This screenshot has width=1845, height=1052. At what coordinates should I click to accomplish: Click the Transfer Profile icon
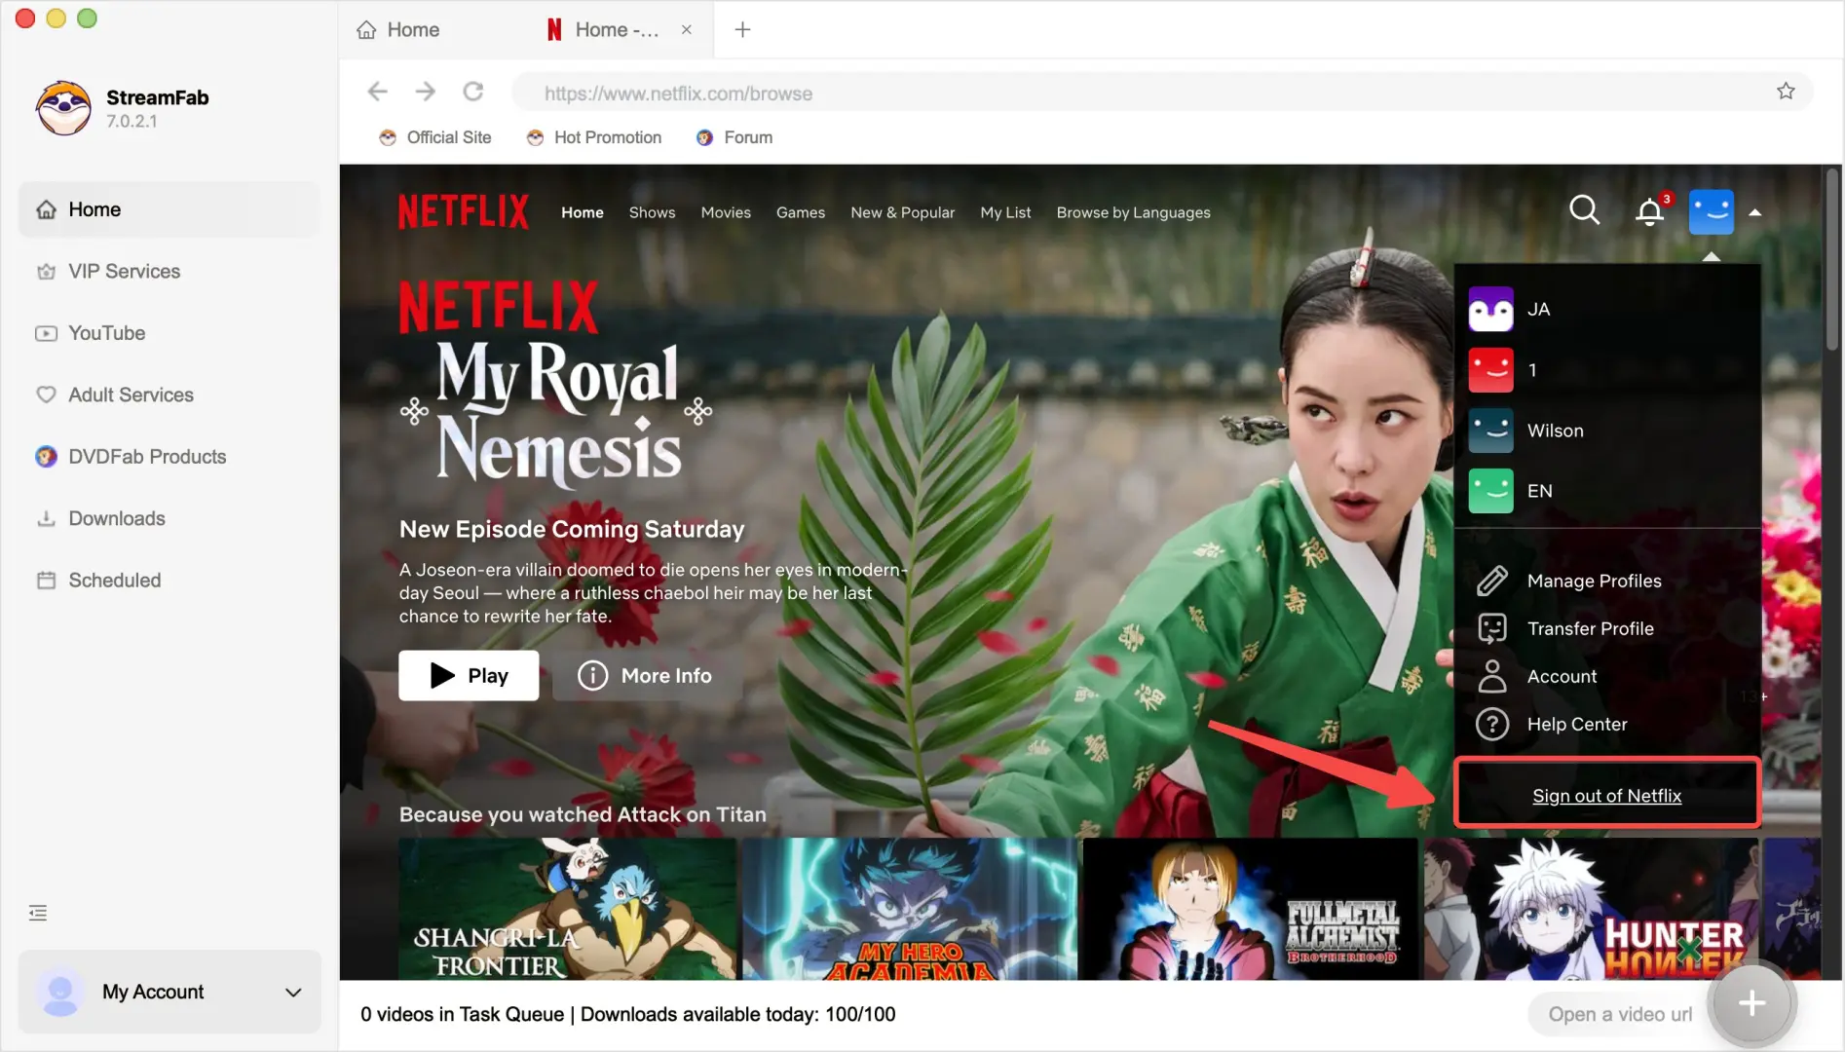[1492, 628]
